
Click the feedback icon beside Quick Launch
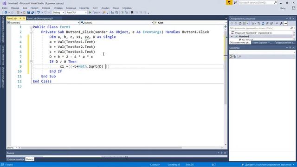(235, 2)
